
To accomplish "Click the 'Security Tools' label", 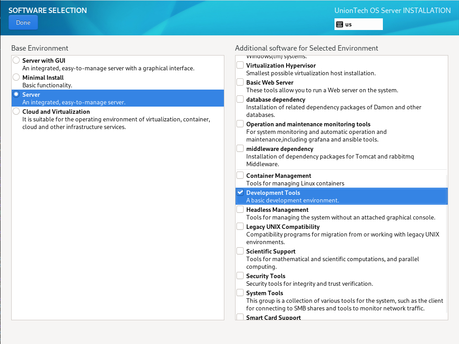I will 266,276.
